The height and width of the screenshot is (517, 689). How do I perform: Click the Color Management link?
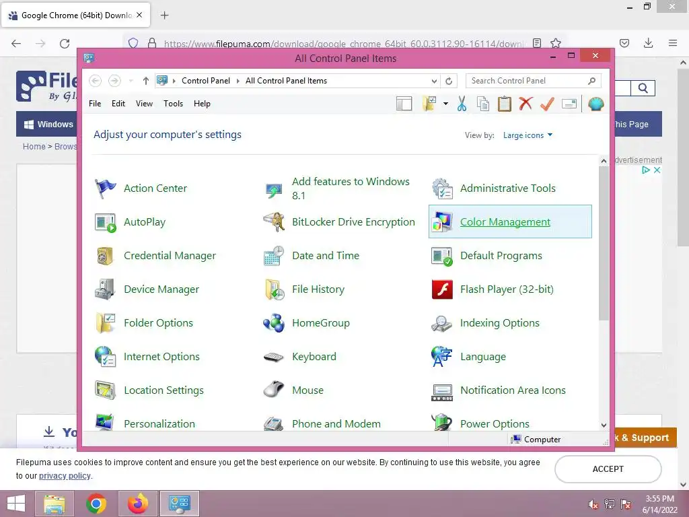tap(505, 222)
